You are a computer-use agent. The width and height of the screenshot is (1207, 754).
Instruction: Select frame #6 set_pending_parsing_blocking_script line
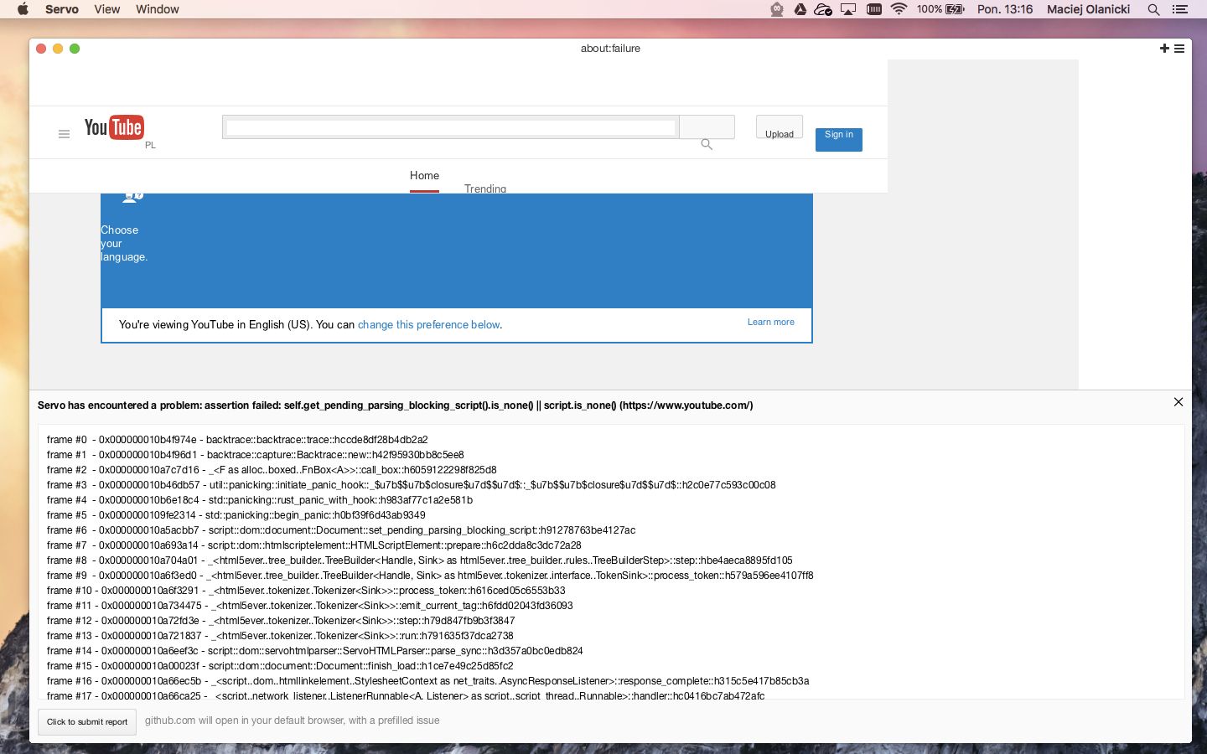coord(341,530)
